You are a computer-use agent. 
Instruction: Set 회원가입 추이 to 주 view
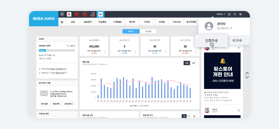tap(189, 116)
